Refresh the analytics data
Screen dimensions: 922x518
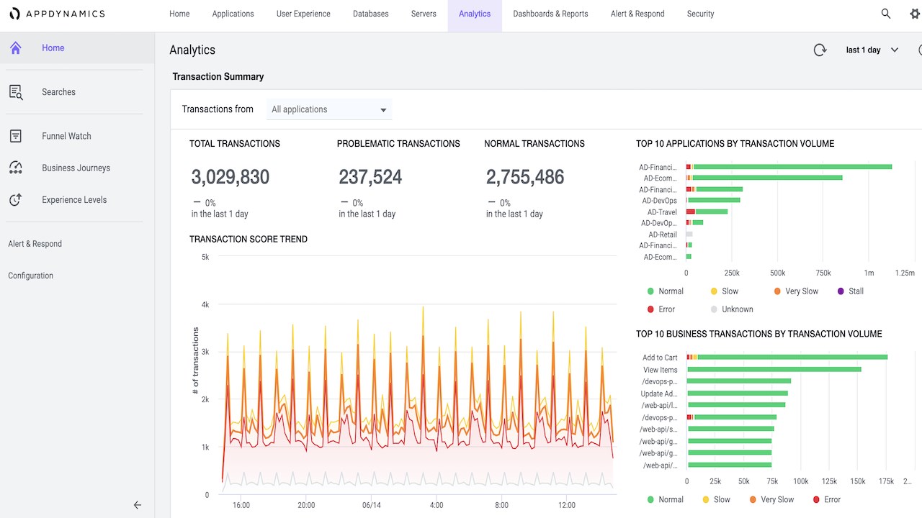[x=820, y=50]
